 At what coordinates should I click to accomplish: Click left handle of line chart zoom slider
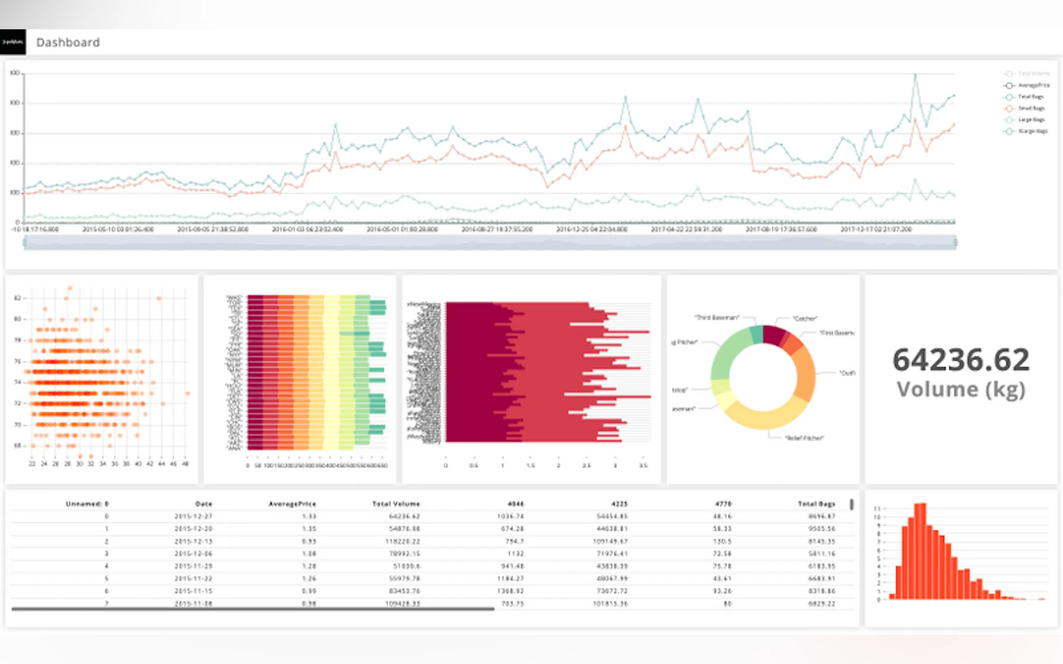pos(25,243)
